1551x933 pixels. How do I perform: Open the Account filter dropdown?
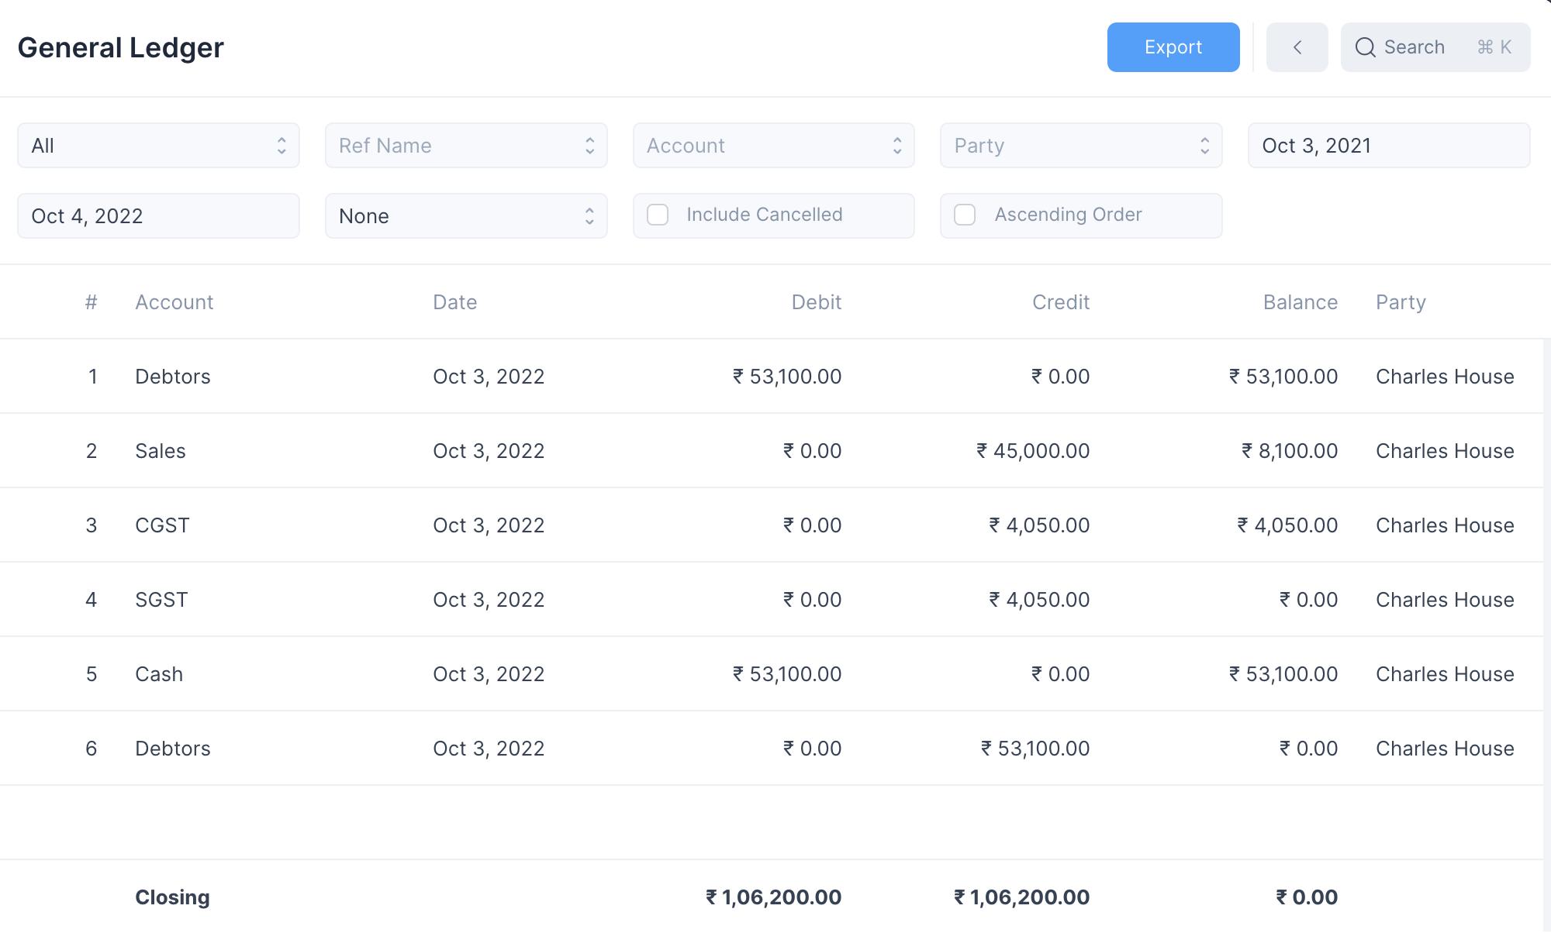773,146
